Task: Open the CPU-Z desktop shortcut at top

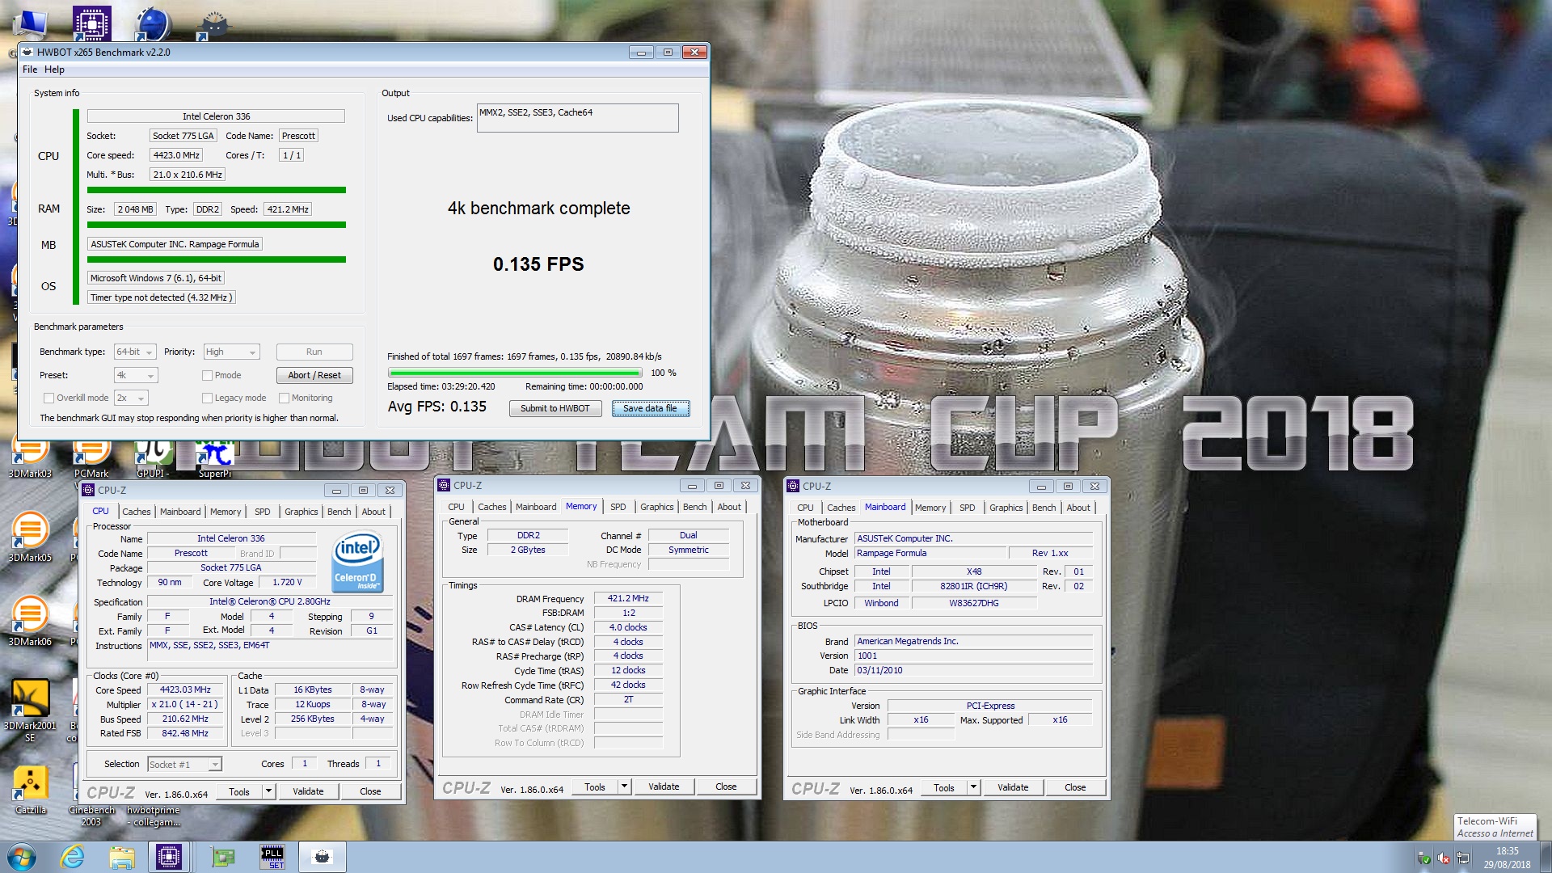Action: (x=91, y=23)
